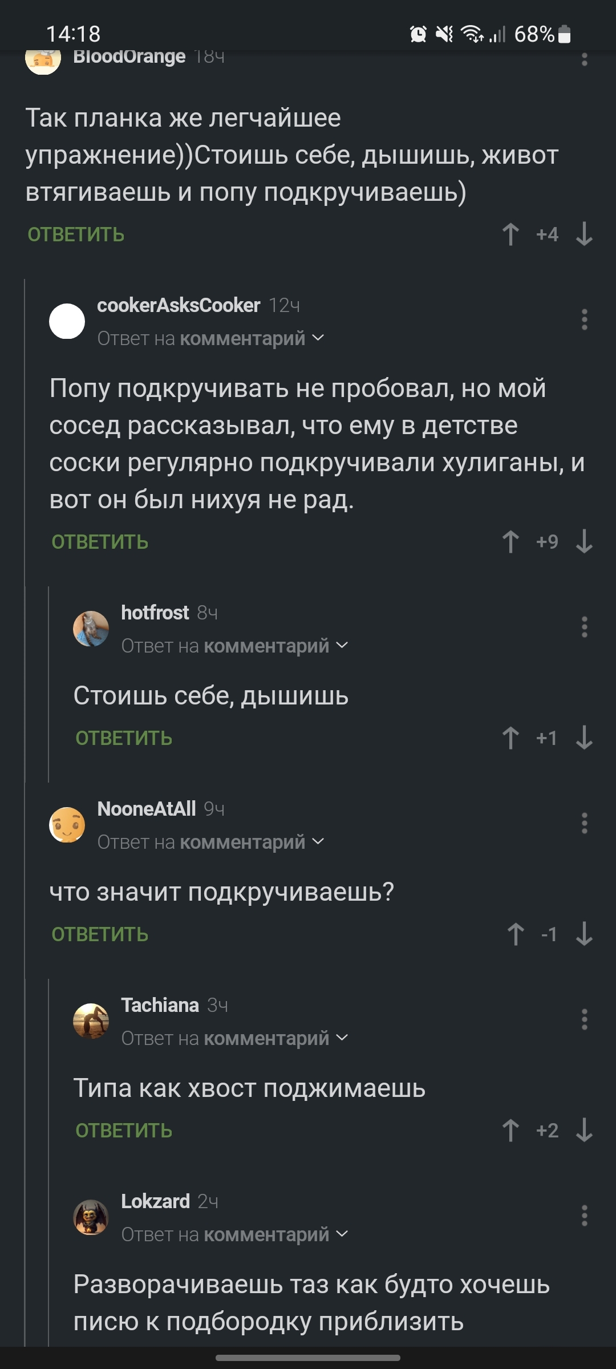Viewport: 616px width, 1369px height.
Task: Upvote Tachiana's comment rated +2
Action: 510,1130
